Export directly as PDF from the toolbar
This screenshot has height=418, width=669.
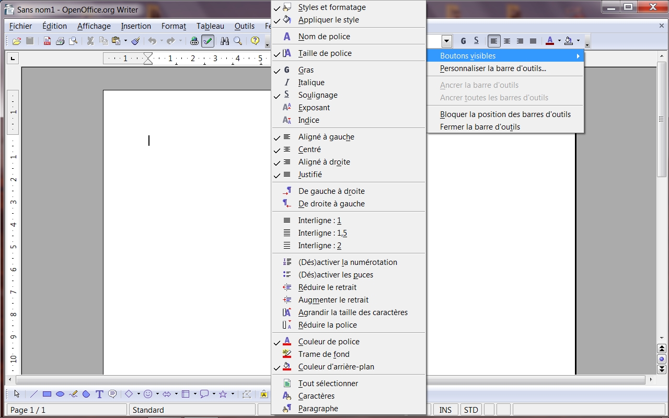point(47,41)
